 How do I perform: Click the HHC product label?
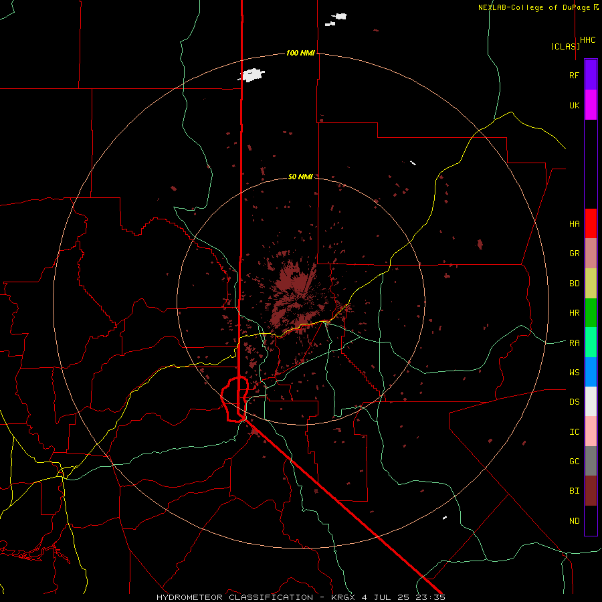588,40
